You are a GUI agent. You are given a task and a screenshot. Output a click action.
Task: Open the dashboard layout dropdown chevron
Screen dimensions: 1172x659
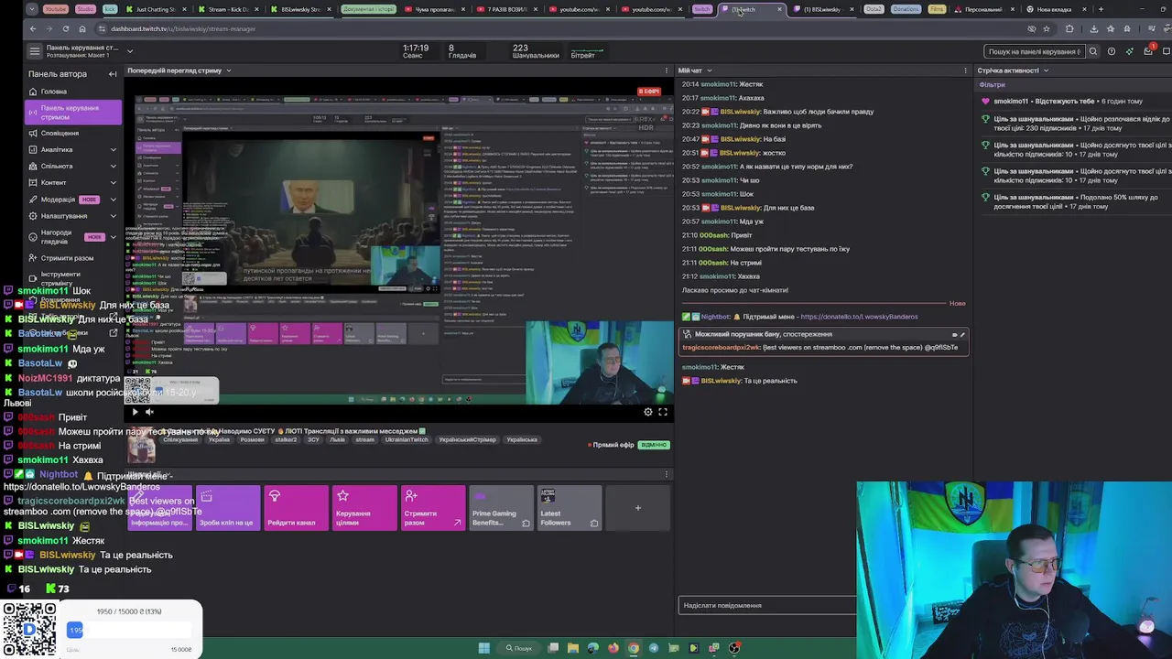[130, 51]
